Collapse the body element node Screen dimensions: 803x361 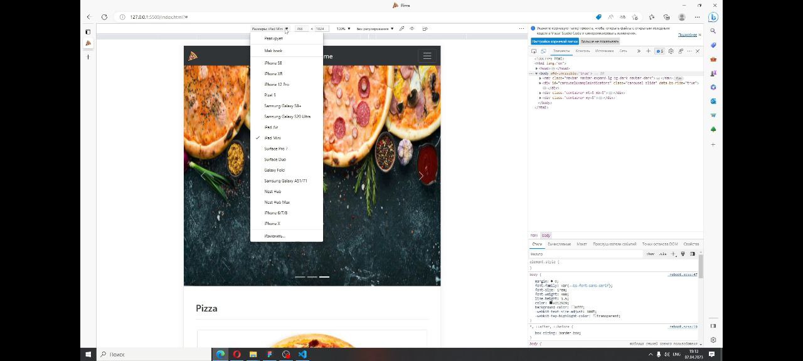click(536, 73)
